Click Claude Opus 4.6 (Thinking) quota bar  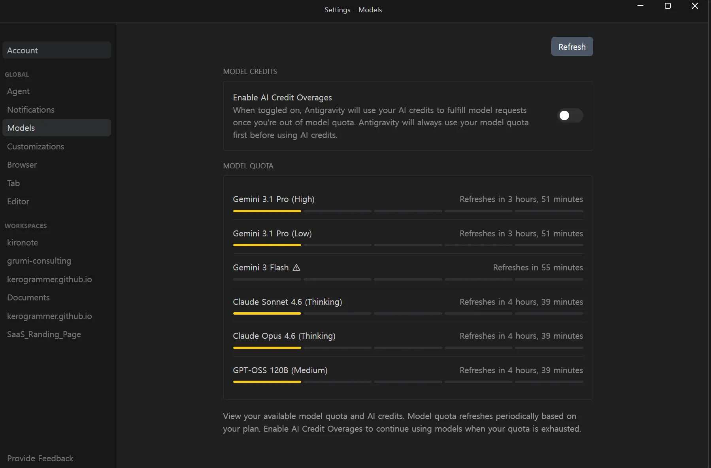pos(407,348)
